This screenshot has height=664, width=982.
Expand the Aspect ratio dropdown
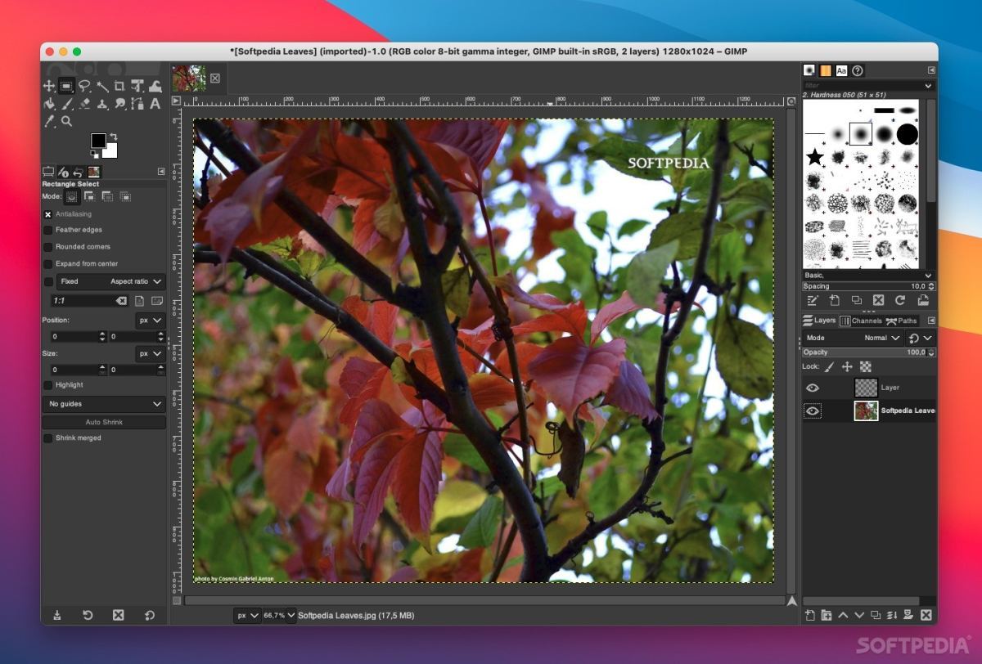pos(137,281)
